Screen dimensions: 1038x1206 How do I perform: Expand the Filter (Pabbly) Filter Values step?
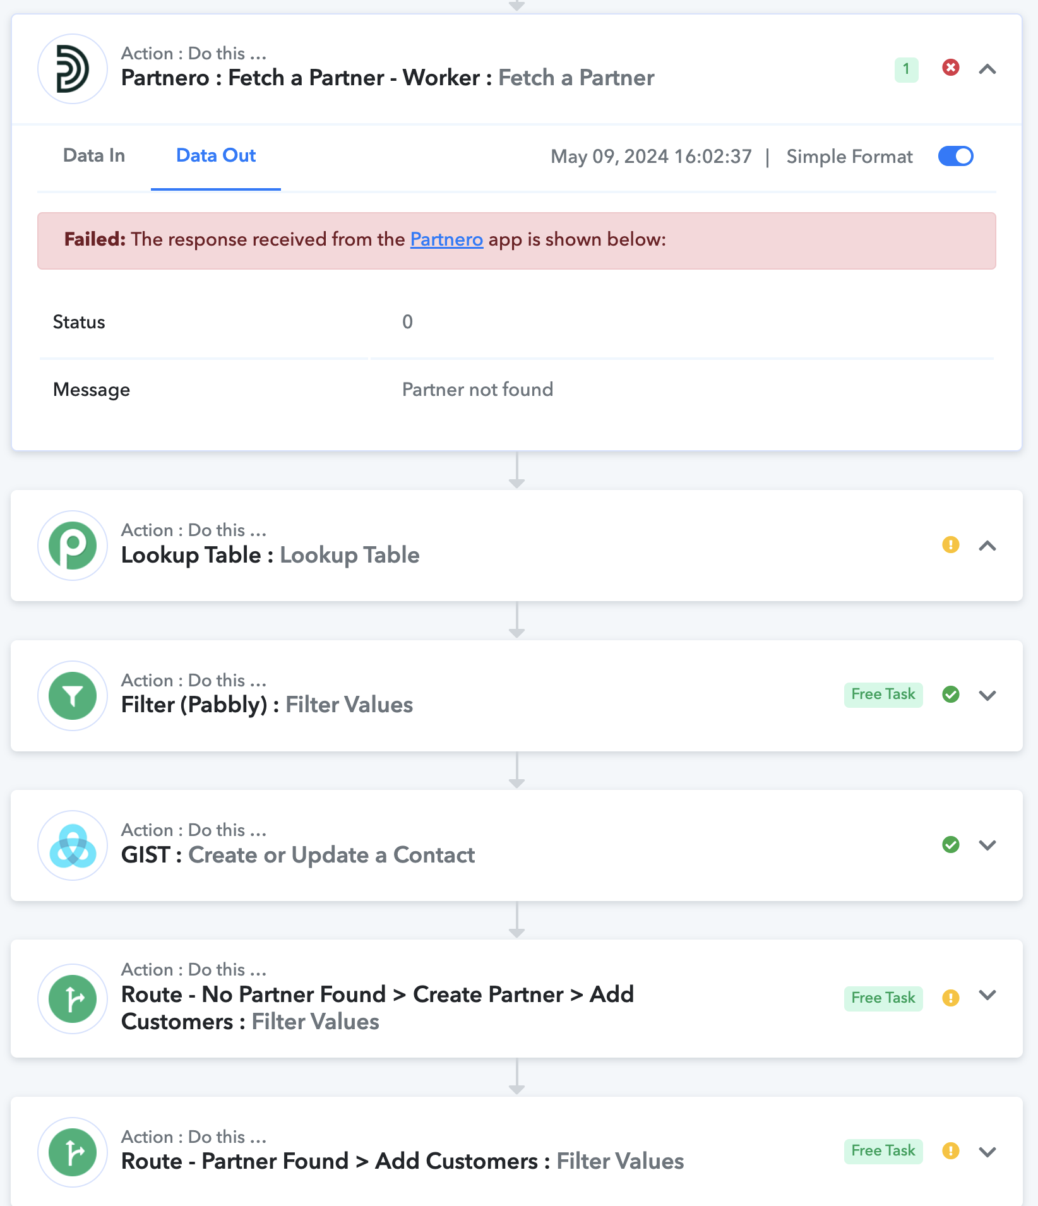click(x=987, y=695)
